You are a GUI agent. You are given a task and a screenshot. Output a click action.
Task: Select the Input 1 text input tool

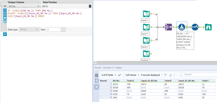[x=146, y=14]
